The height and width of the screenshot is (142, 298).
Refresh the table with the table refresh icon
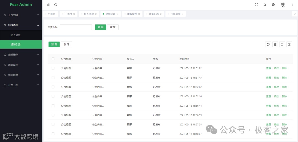268,44
